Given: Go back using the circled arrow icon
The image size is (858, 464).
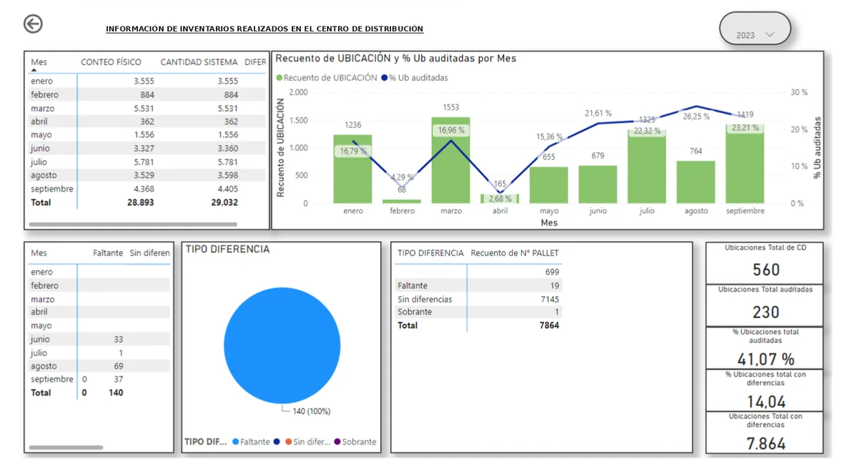Looking at the screenshot, I should click(x=33, y=24).
